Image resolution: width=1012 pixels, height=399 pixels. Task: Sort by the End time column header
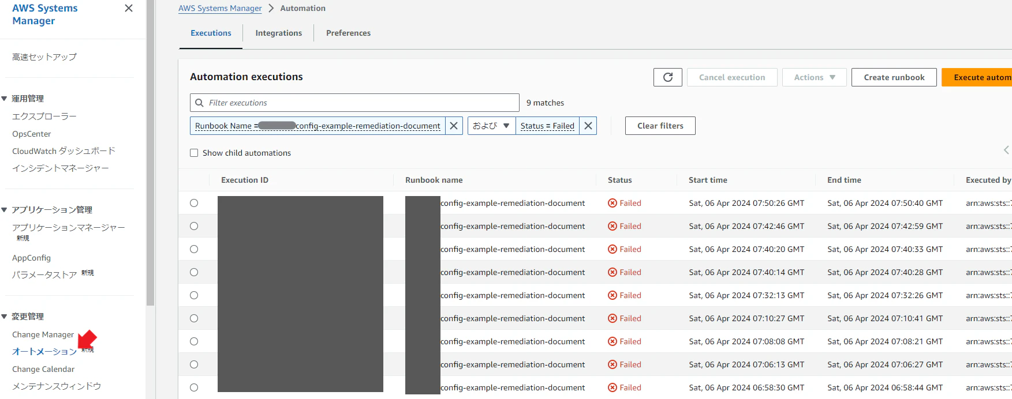coord(844,180)
